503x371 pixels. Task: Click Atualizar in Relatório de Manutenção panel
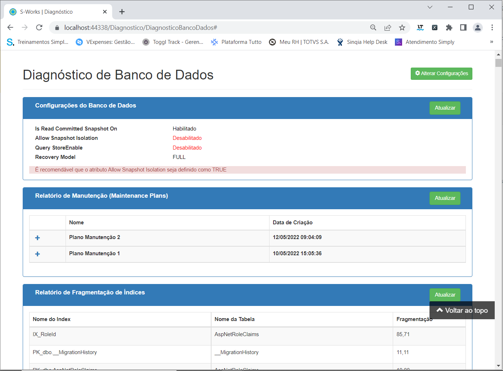pos(445,198)
